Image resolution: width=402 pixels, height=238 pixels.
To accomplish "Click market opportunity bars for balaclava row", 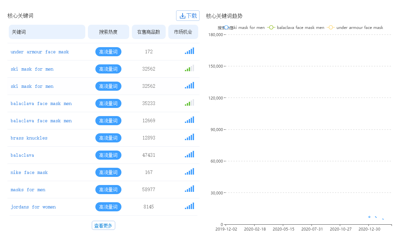I will tap(189, 154).
